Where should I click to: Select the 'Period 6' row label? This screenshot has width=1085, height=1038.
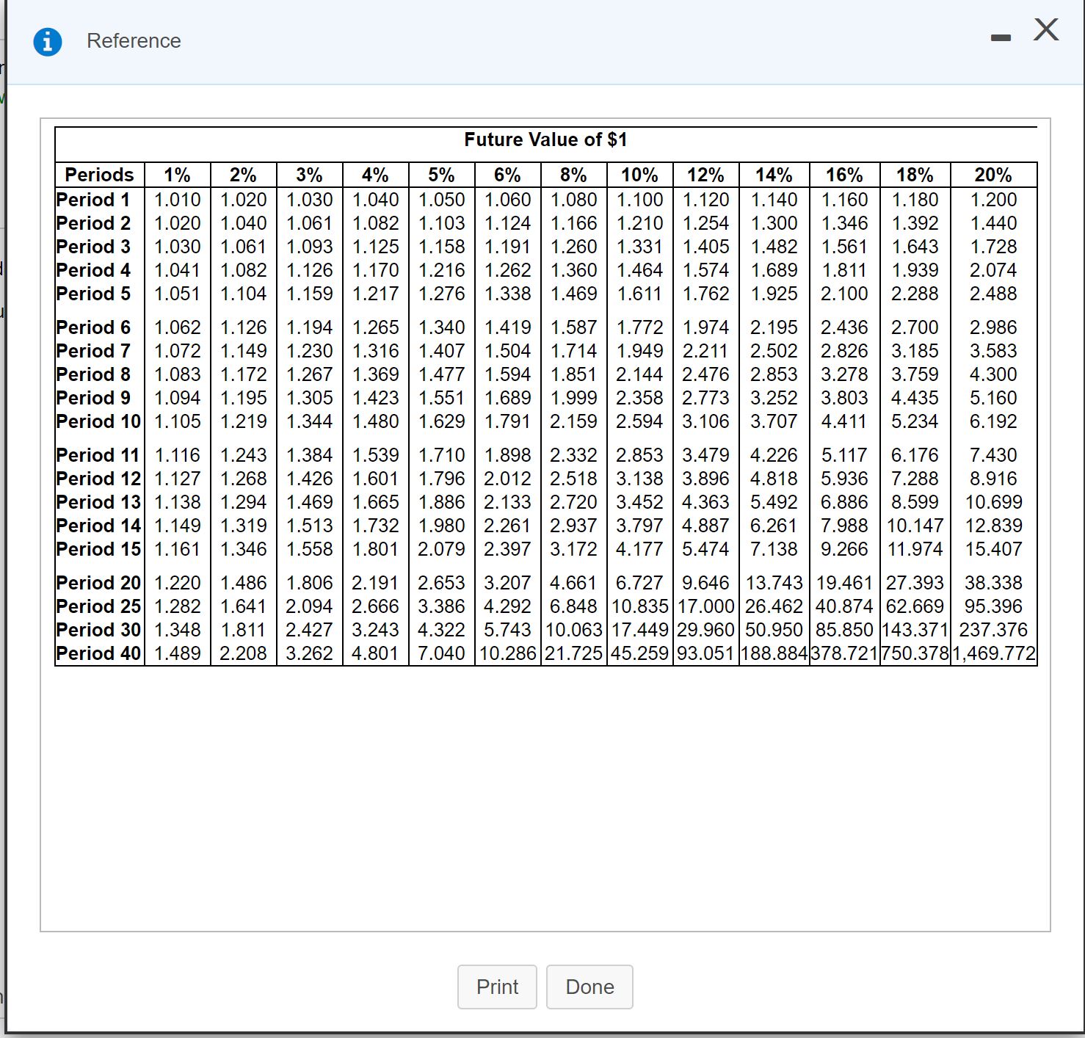pos(93,327)
